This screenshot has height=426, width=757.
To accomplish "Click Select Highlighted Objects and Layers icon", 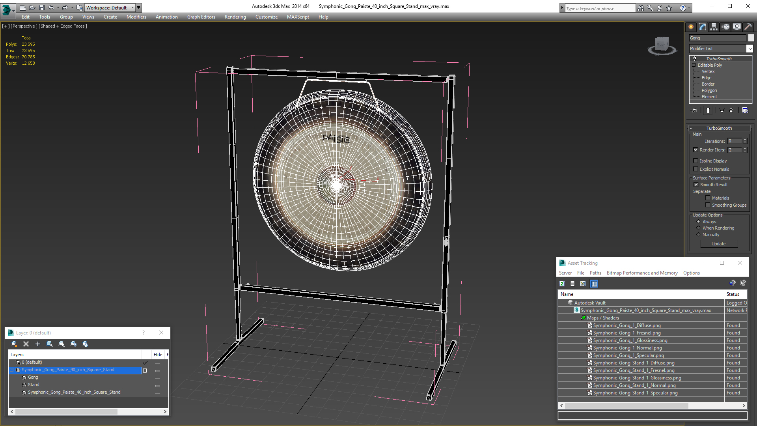I will pyautogui.click(x=50, y=344).
